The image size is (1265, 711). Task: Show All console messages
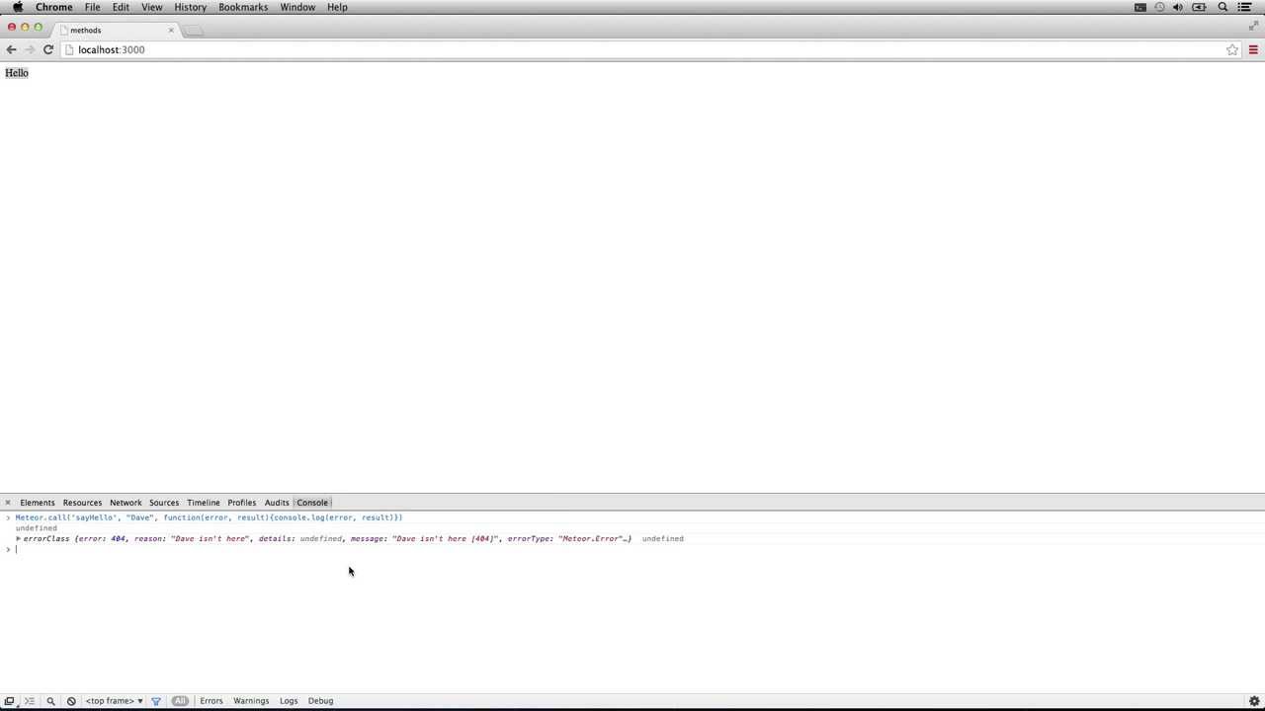[180, 701]
